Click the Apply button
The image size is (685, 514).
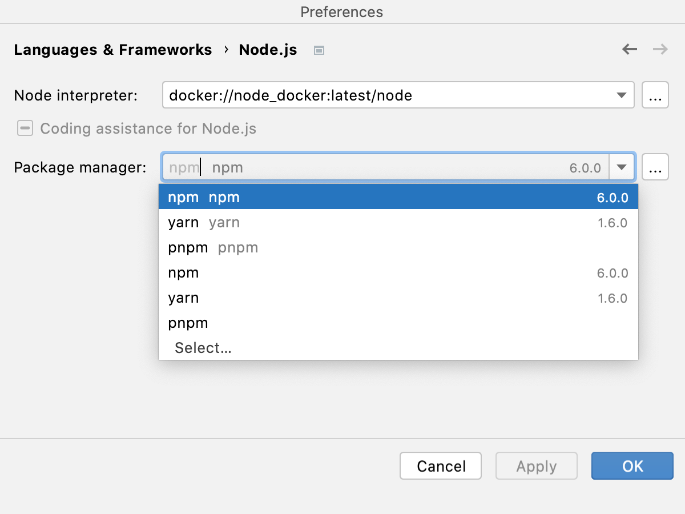pos(536,465)
